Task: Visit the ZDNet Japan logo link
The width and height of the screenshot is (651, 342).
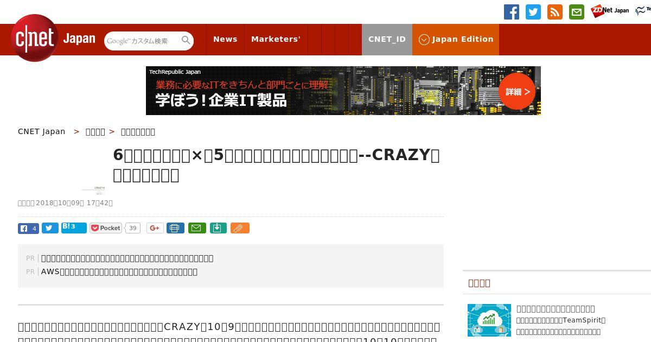Action: pyautogui.click(x=610, y=11)
